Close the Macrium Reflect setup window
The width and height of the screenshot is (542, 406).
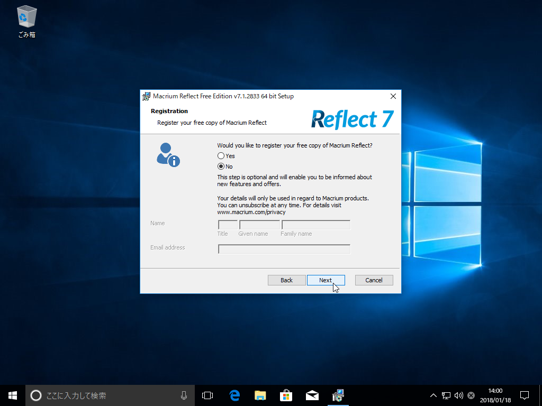393,96
